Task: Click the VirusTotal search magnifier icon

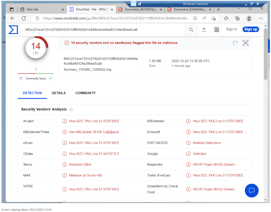Action: [x=191, y=30]
